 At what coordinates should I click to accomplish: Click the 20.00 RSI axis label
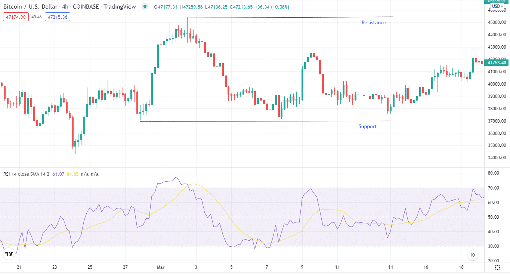(x=494, y=261)
